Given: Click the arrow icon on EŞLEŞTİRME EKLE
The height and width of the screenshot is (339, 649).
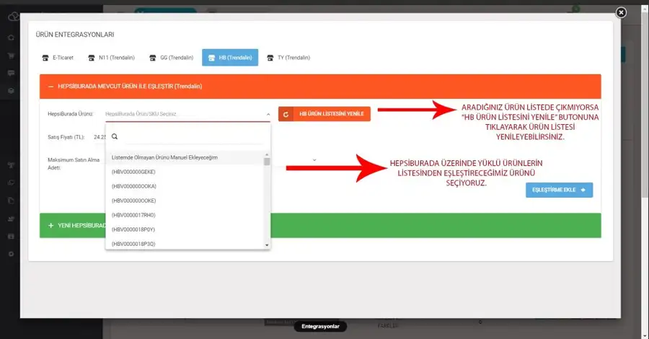Looking at the screenshot, I should tap(583, 190).
